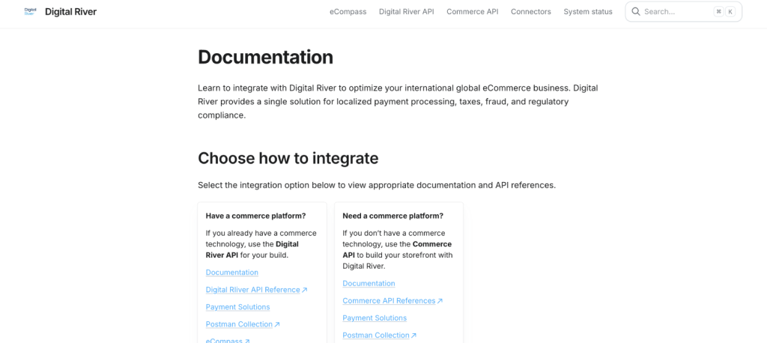This screenshot has width=767, height=343.
Task: Open Documentation link under Have a commerce platform
Action: [232, 273]
